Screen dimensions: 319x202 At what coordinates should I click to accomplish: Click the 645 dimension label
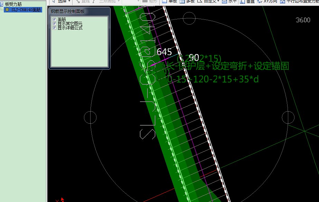(x=164, y=52)
